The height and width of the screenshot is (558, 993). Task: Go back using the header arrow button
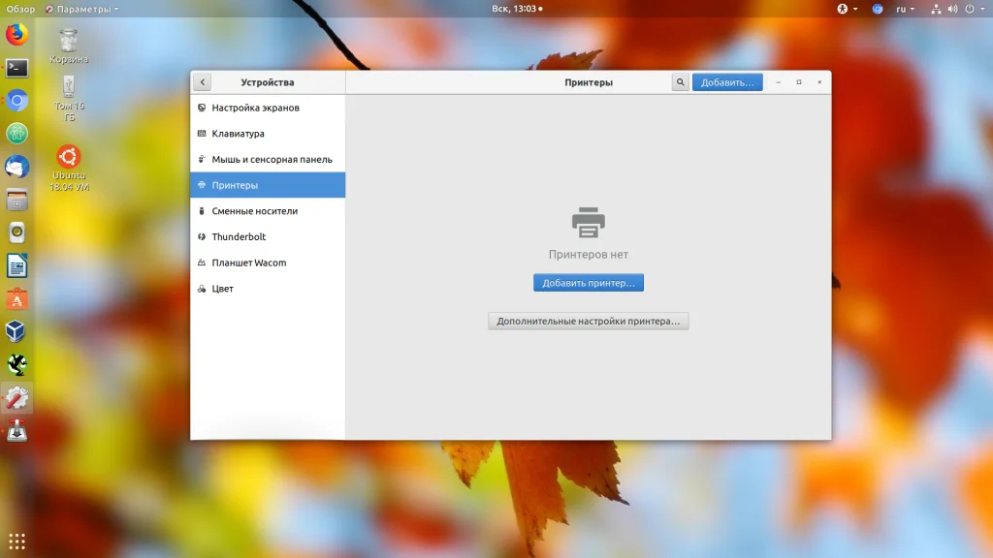(202, 82)
